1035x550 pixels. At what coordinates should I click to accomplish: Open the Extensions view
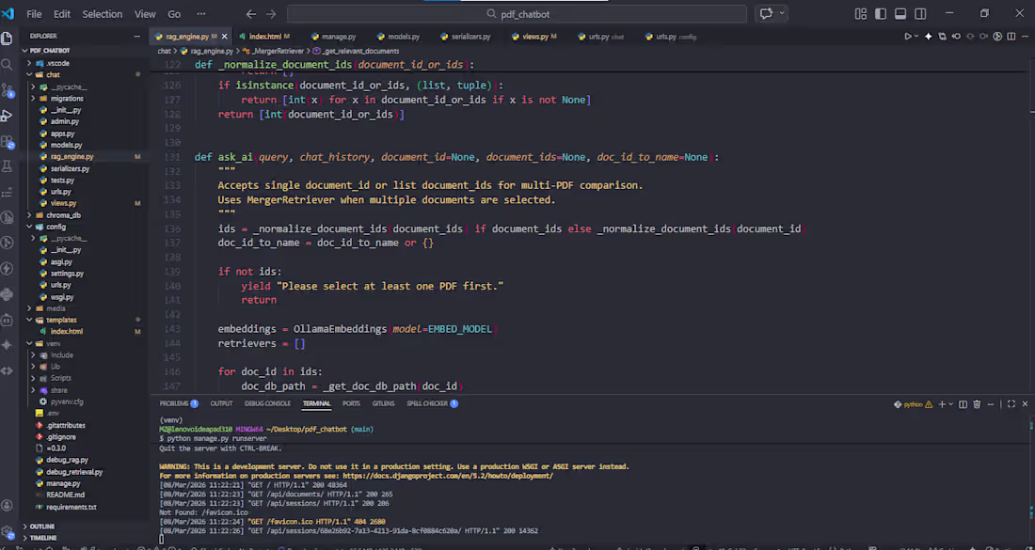pyautogui.click(x=7, y=141)
